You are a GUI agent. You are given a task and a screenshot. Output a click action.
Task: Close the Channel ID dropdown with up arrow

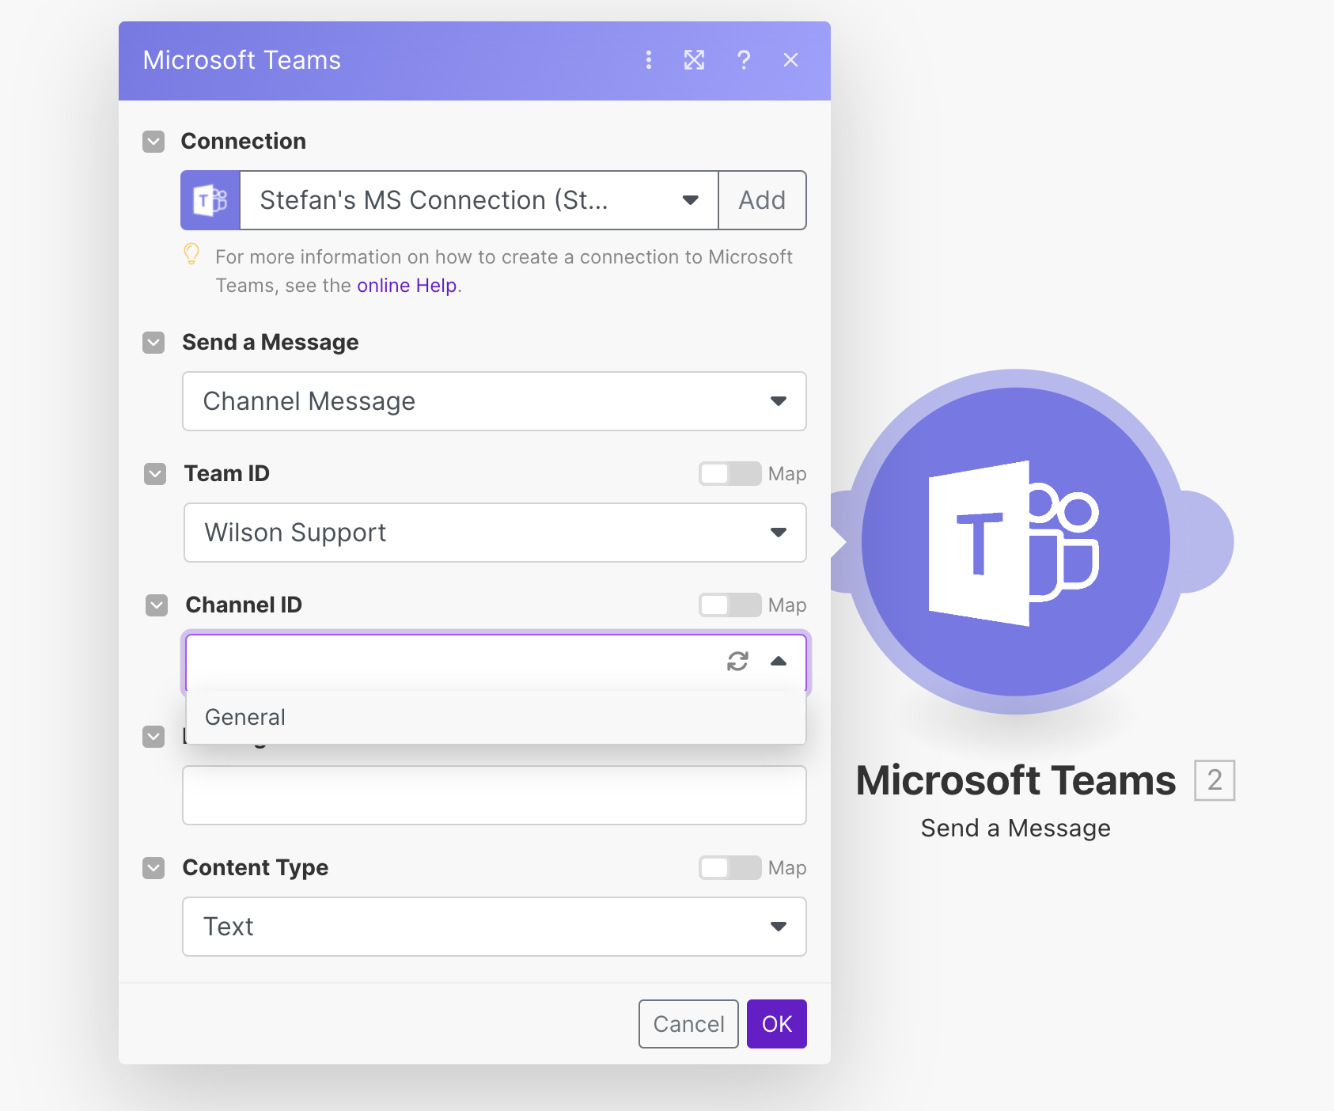(779, 662)
